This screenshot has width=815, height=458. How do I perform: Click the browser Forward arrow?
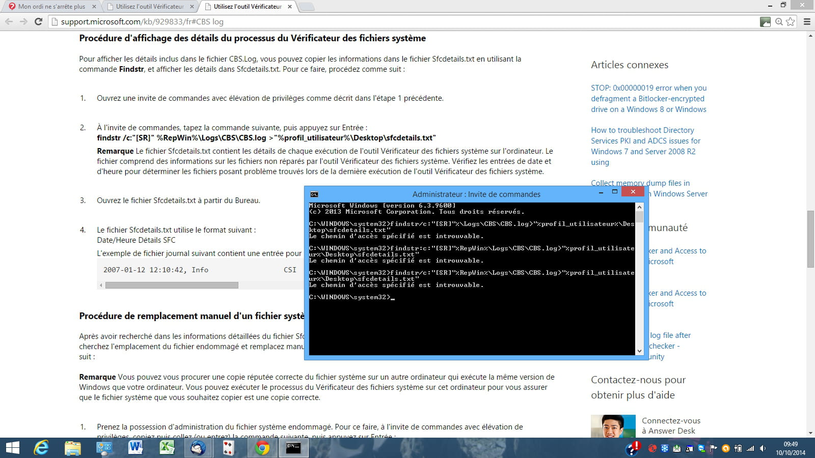point(23,21)
